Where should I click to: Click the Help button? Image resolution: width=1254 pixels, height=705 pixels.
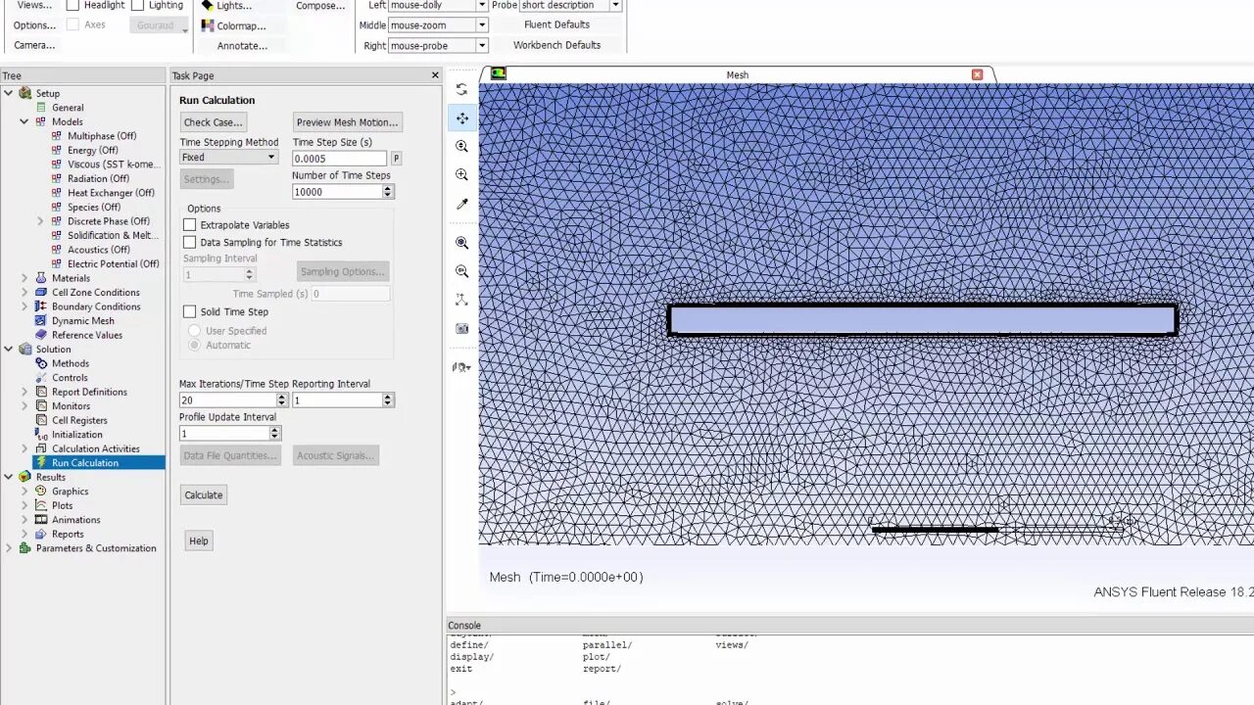198,541
